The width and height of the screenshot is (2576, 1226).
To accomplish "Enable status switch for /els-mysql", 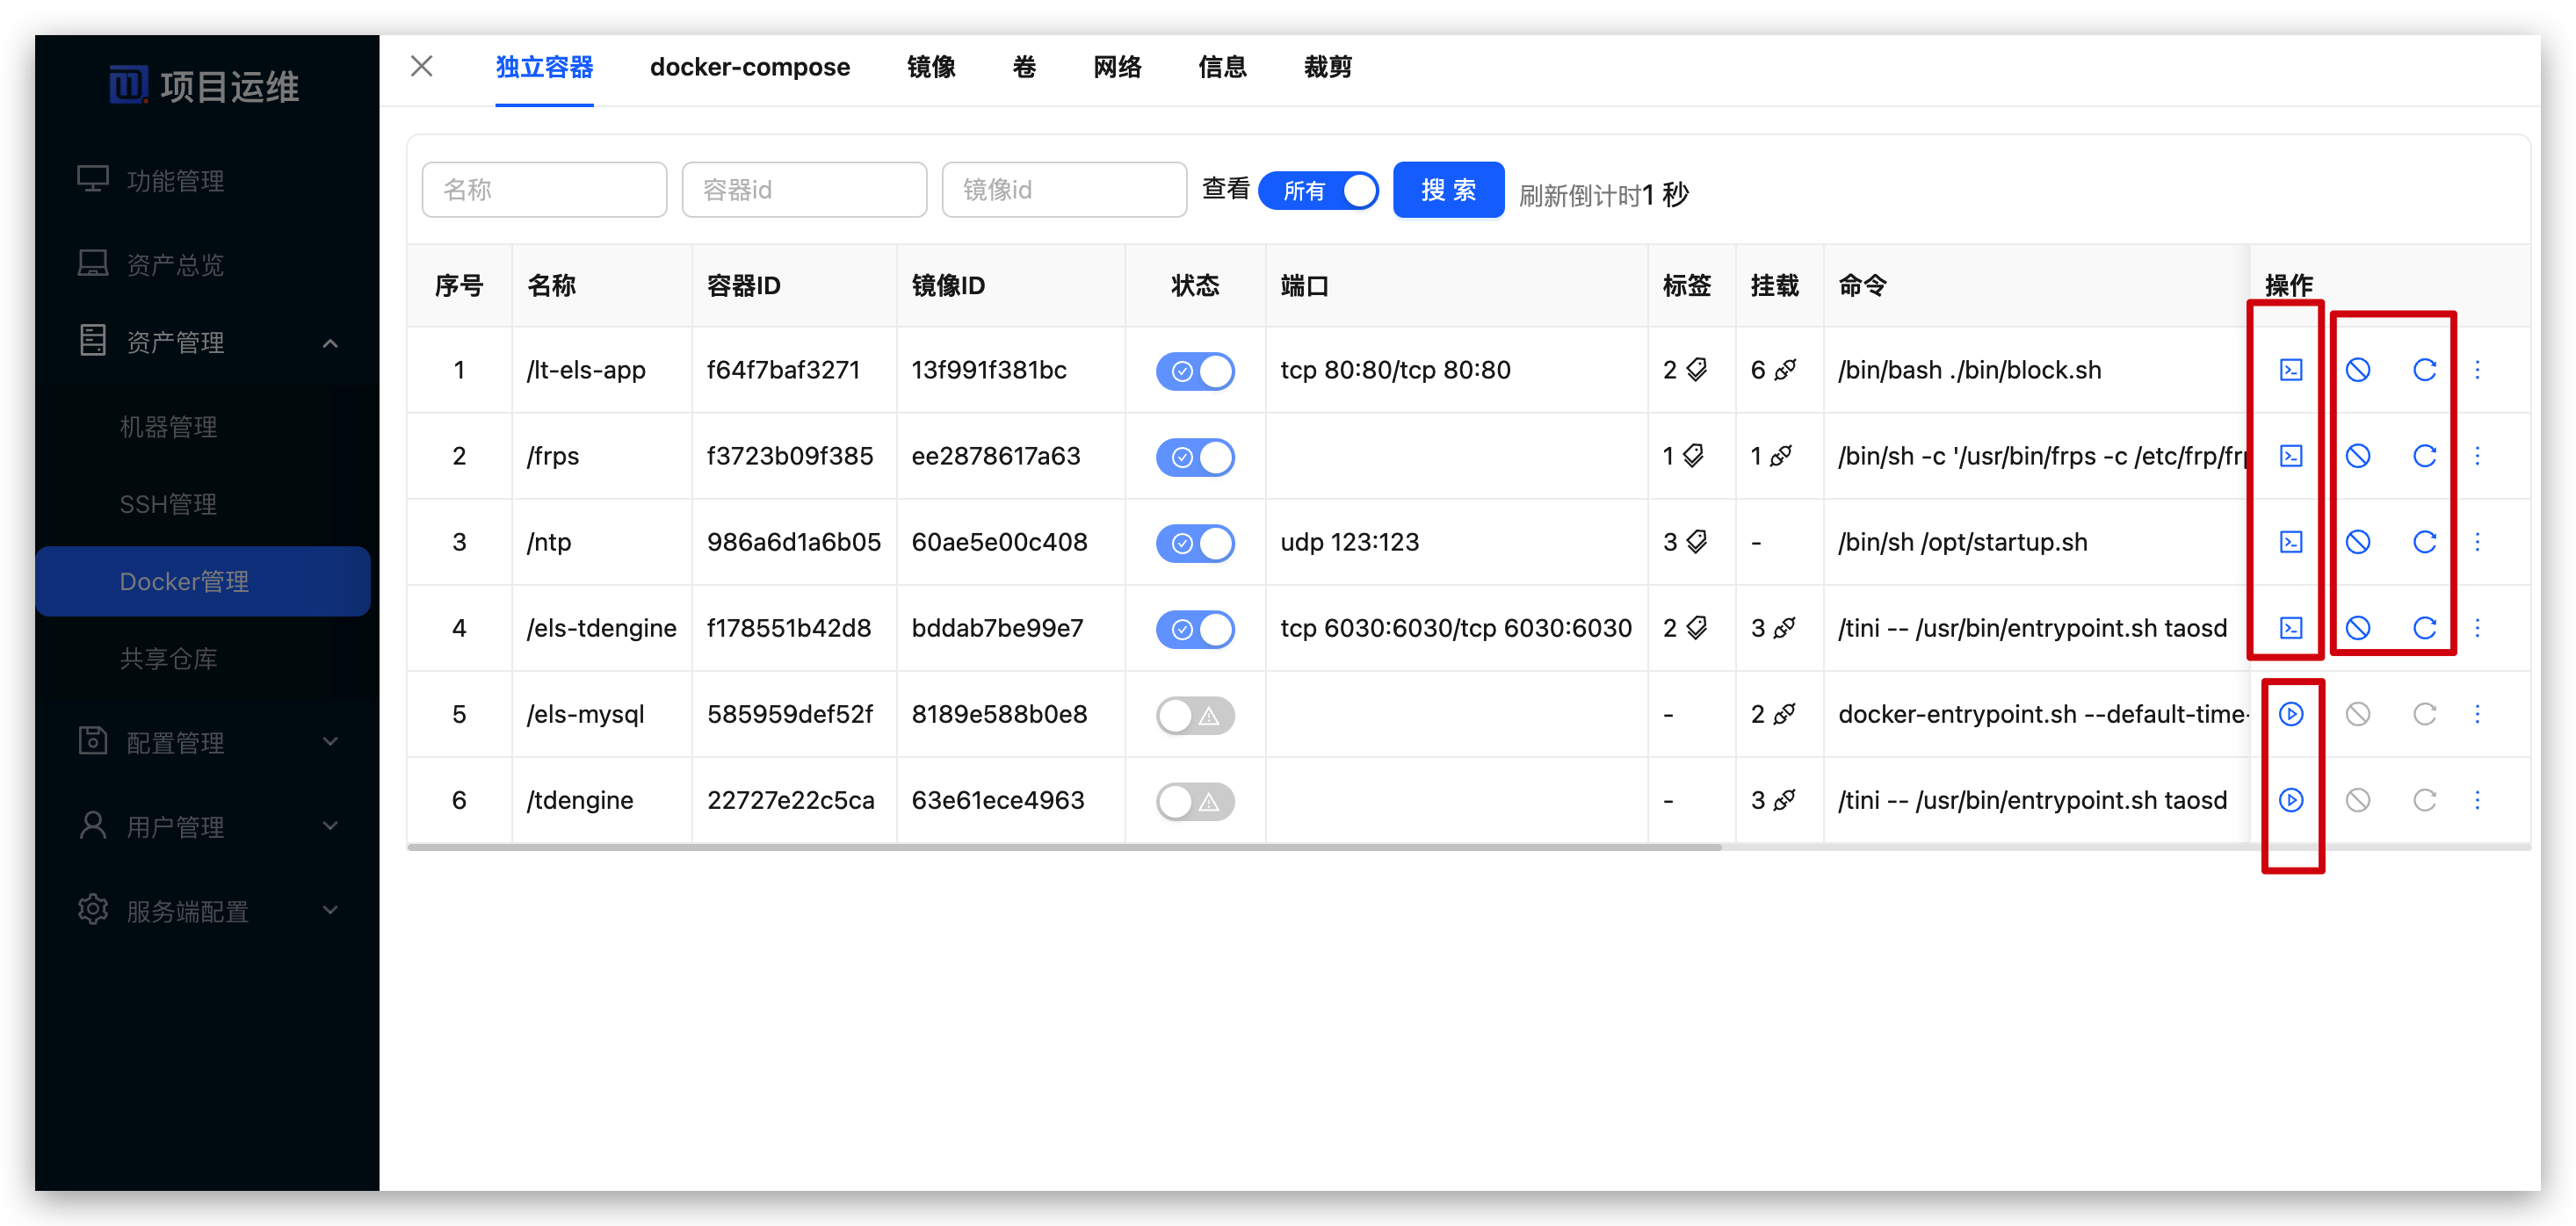I will (x=1195, y=715).
